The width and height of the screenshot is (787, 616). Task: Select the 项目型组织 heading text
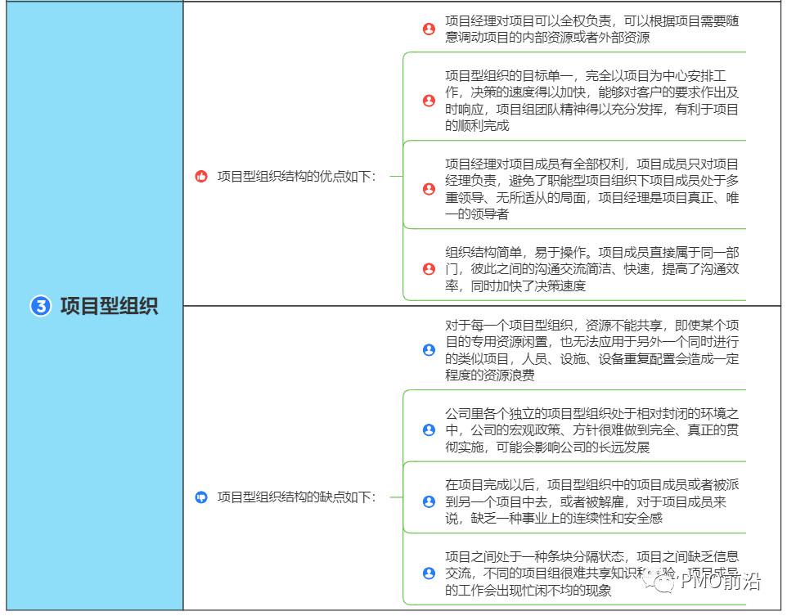coord(109,306)
